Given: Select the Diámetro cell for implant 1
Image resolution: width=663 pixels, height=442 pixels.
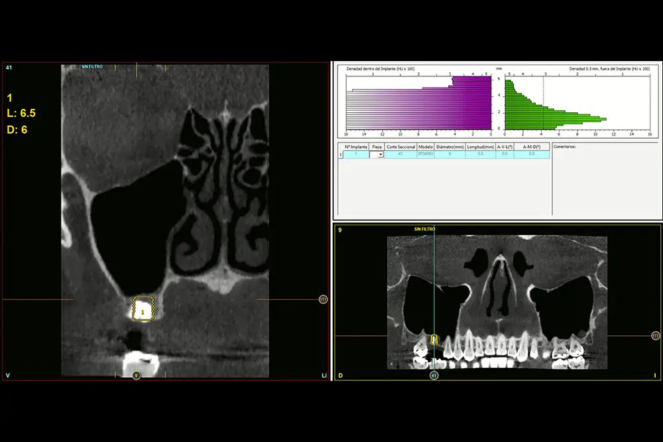Looking at the screenshot, I should (x=450, y=154).
